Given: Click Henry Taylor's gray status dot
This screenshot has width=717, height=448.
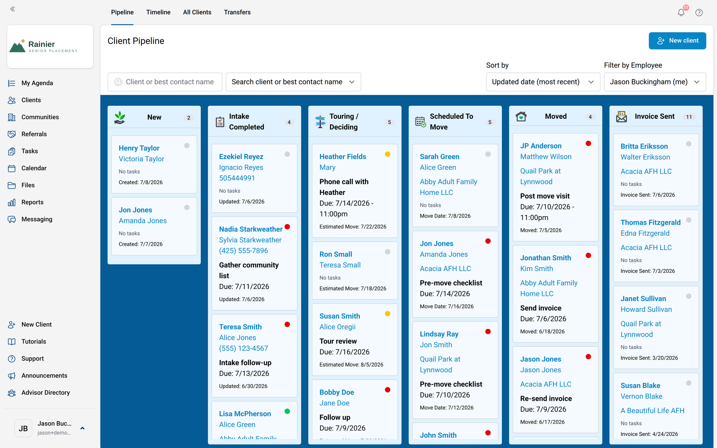Looking at the screenshot, I should (x=187, y=146).
